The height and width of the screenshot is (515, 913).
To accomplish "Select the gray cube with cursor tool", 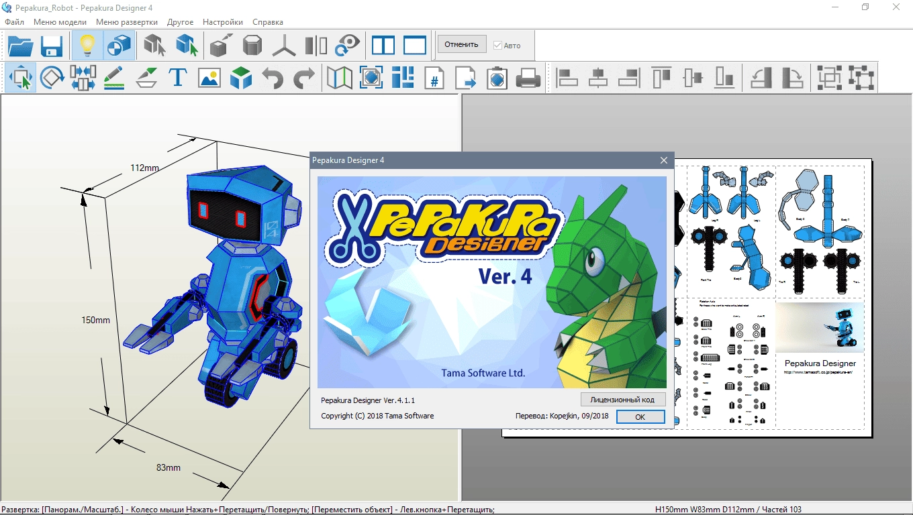I will click(x=154, y=46).
